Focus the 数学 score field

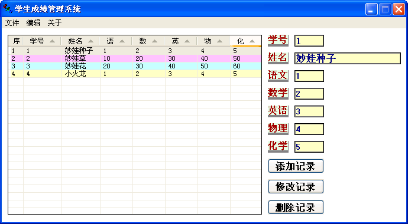point(309,94)
